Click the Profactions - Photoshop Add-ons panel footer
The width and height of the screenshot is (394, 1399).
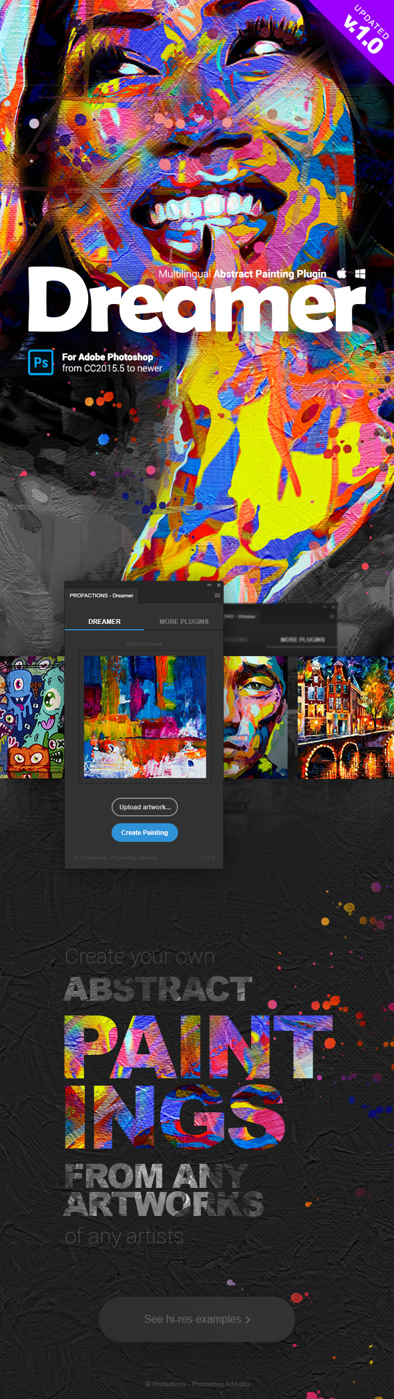(116, 857)
